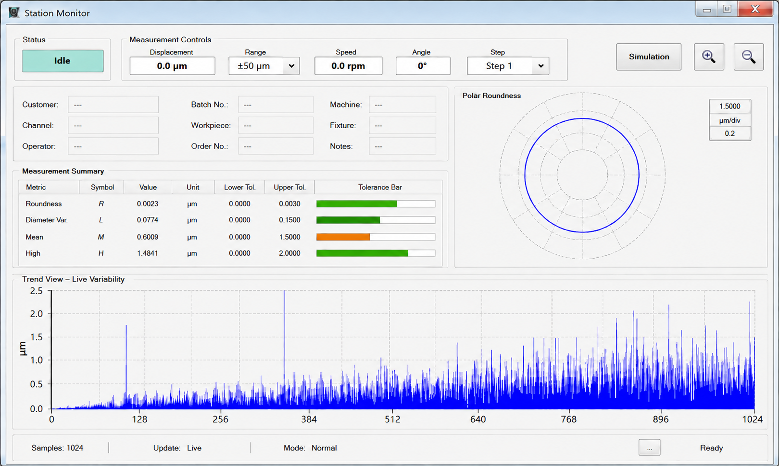Click the Roundness tolerance bar
The height and width of the screenshot is (466, 779).
coord(376,204)
